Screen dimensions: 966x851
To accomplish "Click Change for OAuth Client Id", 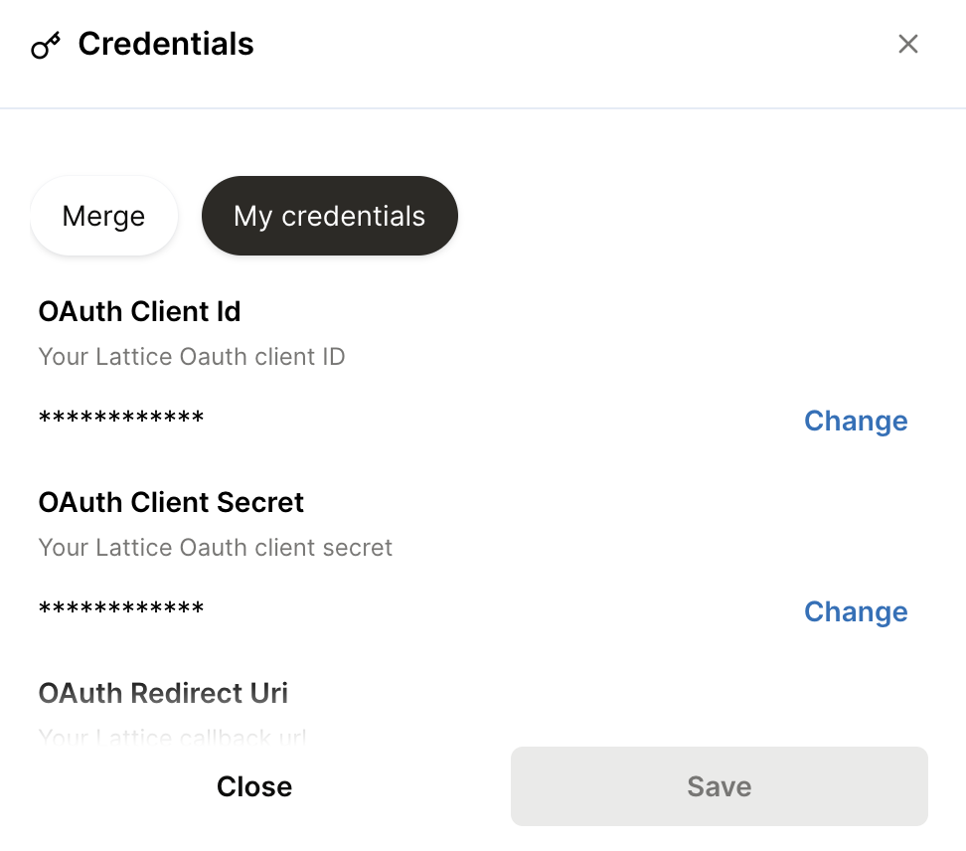I will click(855, 421).
